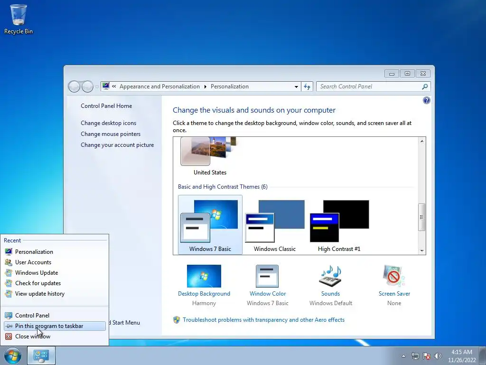Launch Control Panel from the jump list
486x365 pixels.
coord(55,316)
